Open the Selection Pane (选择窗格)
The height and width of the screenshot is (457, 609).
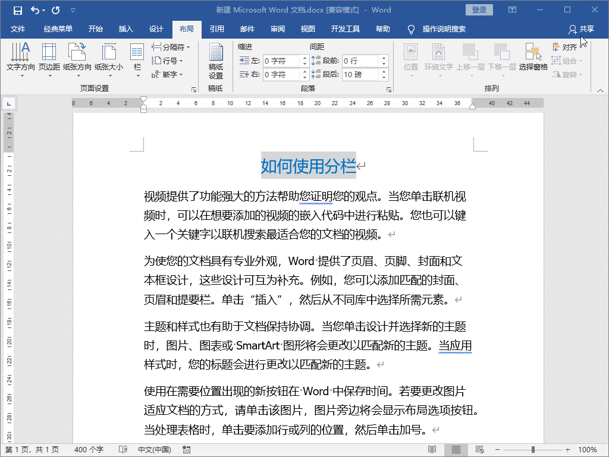click(533, 60)
